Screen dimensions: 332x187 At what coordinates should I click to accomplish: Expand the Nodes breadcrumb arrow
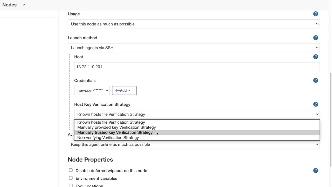[24, 5]
